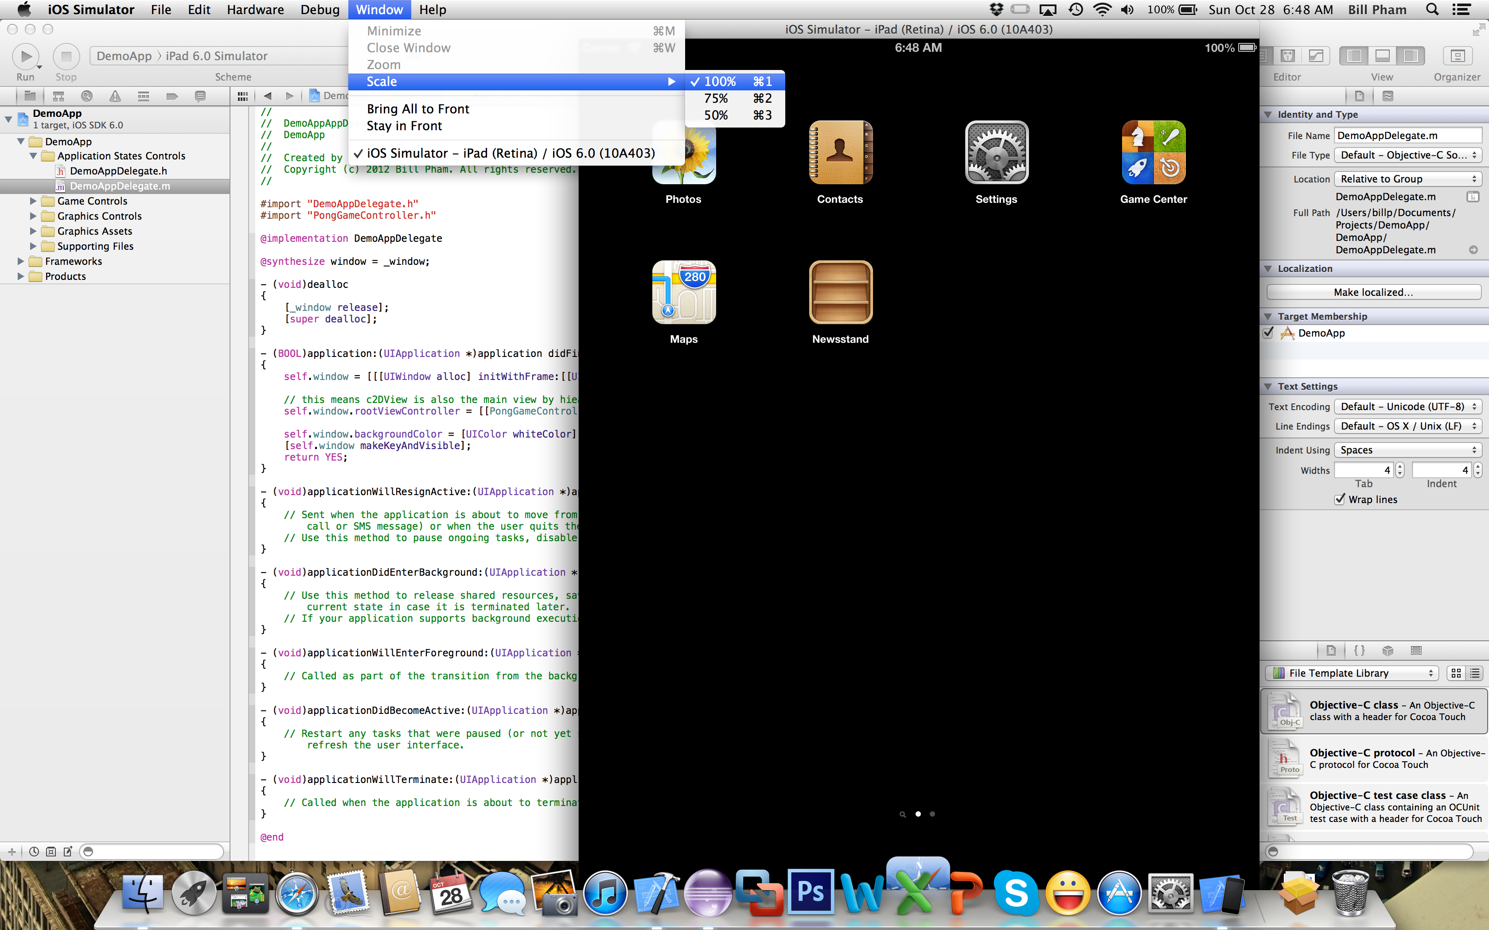Open the Settings app in simulator
This screenshot has width=1489, height=930.
coord(996,152)
